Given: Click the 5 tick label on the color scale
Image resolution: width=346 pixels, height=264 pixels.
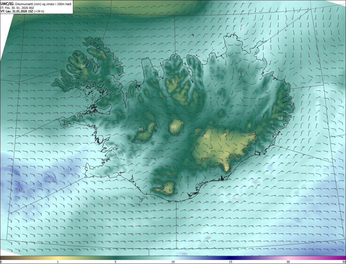Looking at the screenshot, I should click(x=115, y=262).
